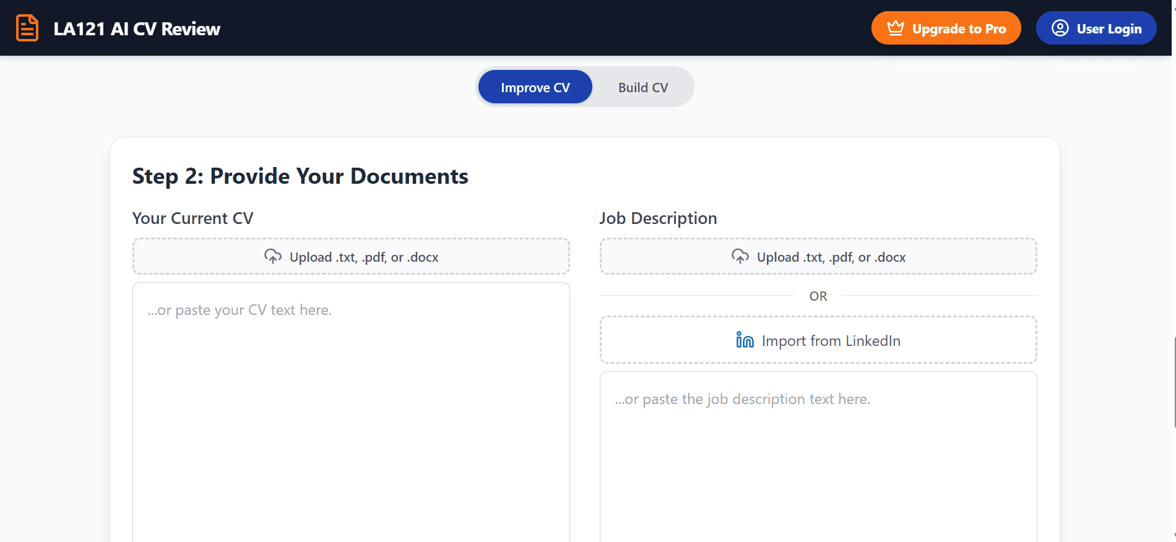Click the Upload text in Job Description box
This screenshot has height=542, width=1176.
click(831, 257)
